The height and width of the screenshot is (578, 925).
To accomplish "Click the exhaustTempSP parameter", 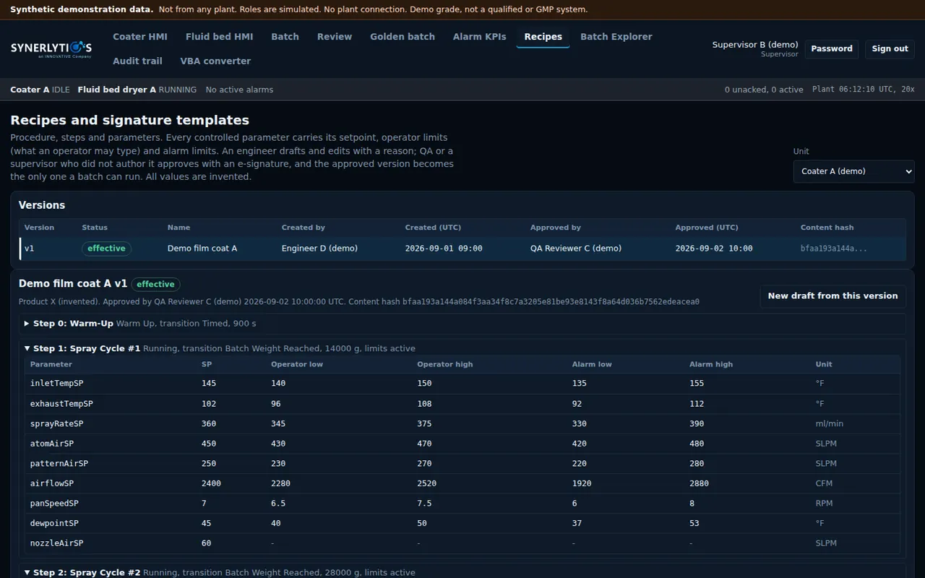I will tap(61, 404).
